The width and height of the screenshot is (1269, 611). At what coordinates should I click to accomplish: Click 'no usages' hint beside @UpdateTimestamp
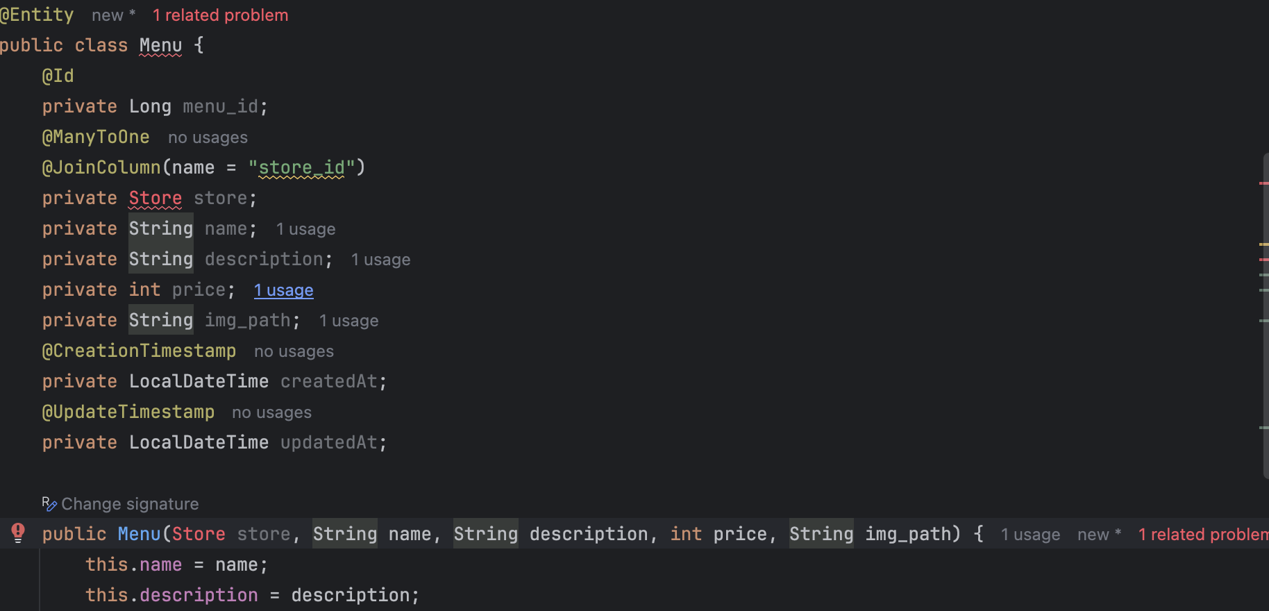[x=271, y=412]
